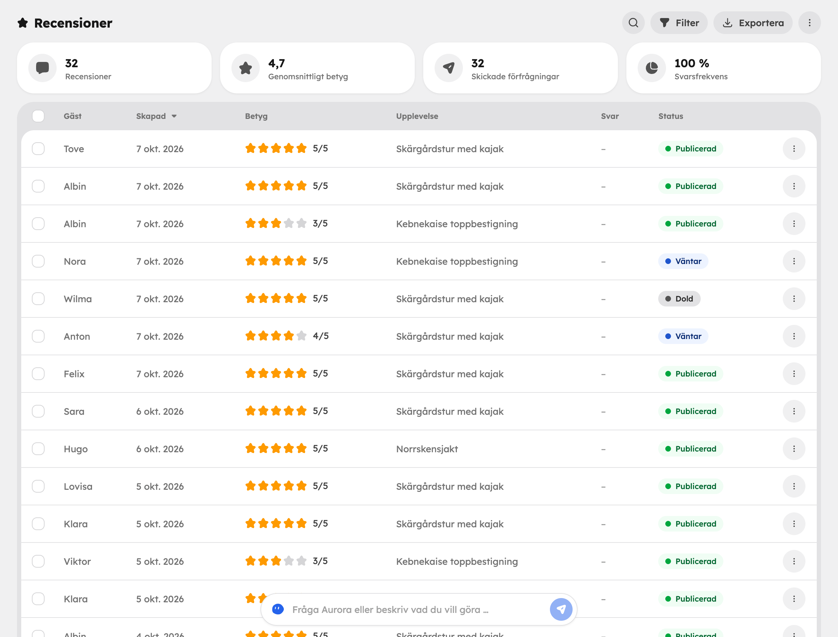The width and height of the screenshot is (838, 637).
Task: Open row actions menu for Hugo
Action: 794,449
